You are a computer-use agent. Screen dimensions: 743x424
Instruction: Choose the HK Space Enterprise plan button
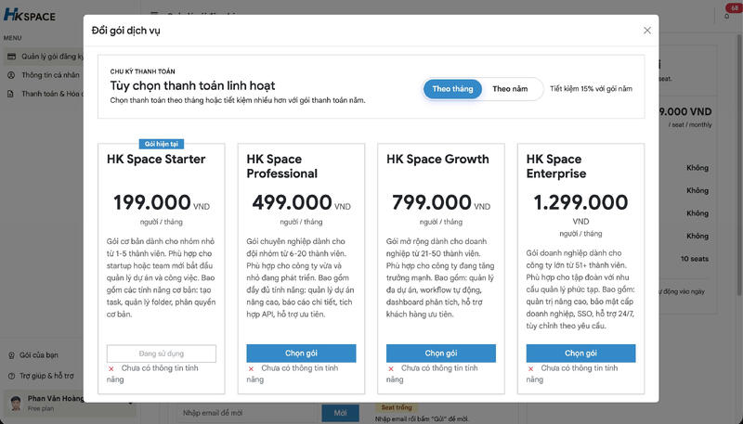coord(580,353)
